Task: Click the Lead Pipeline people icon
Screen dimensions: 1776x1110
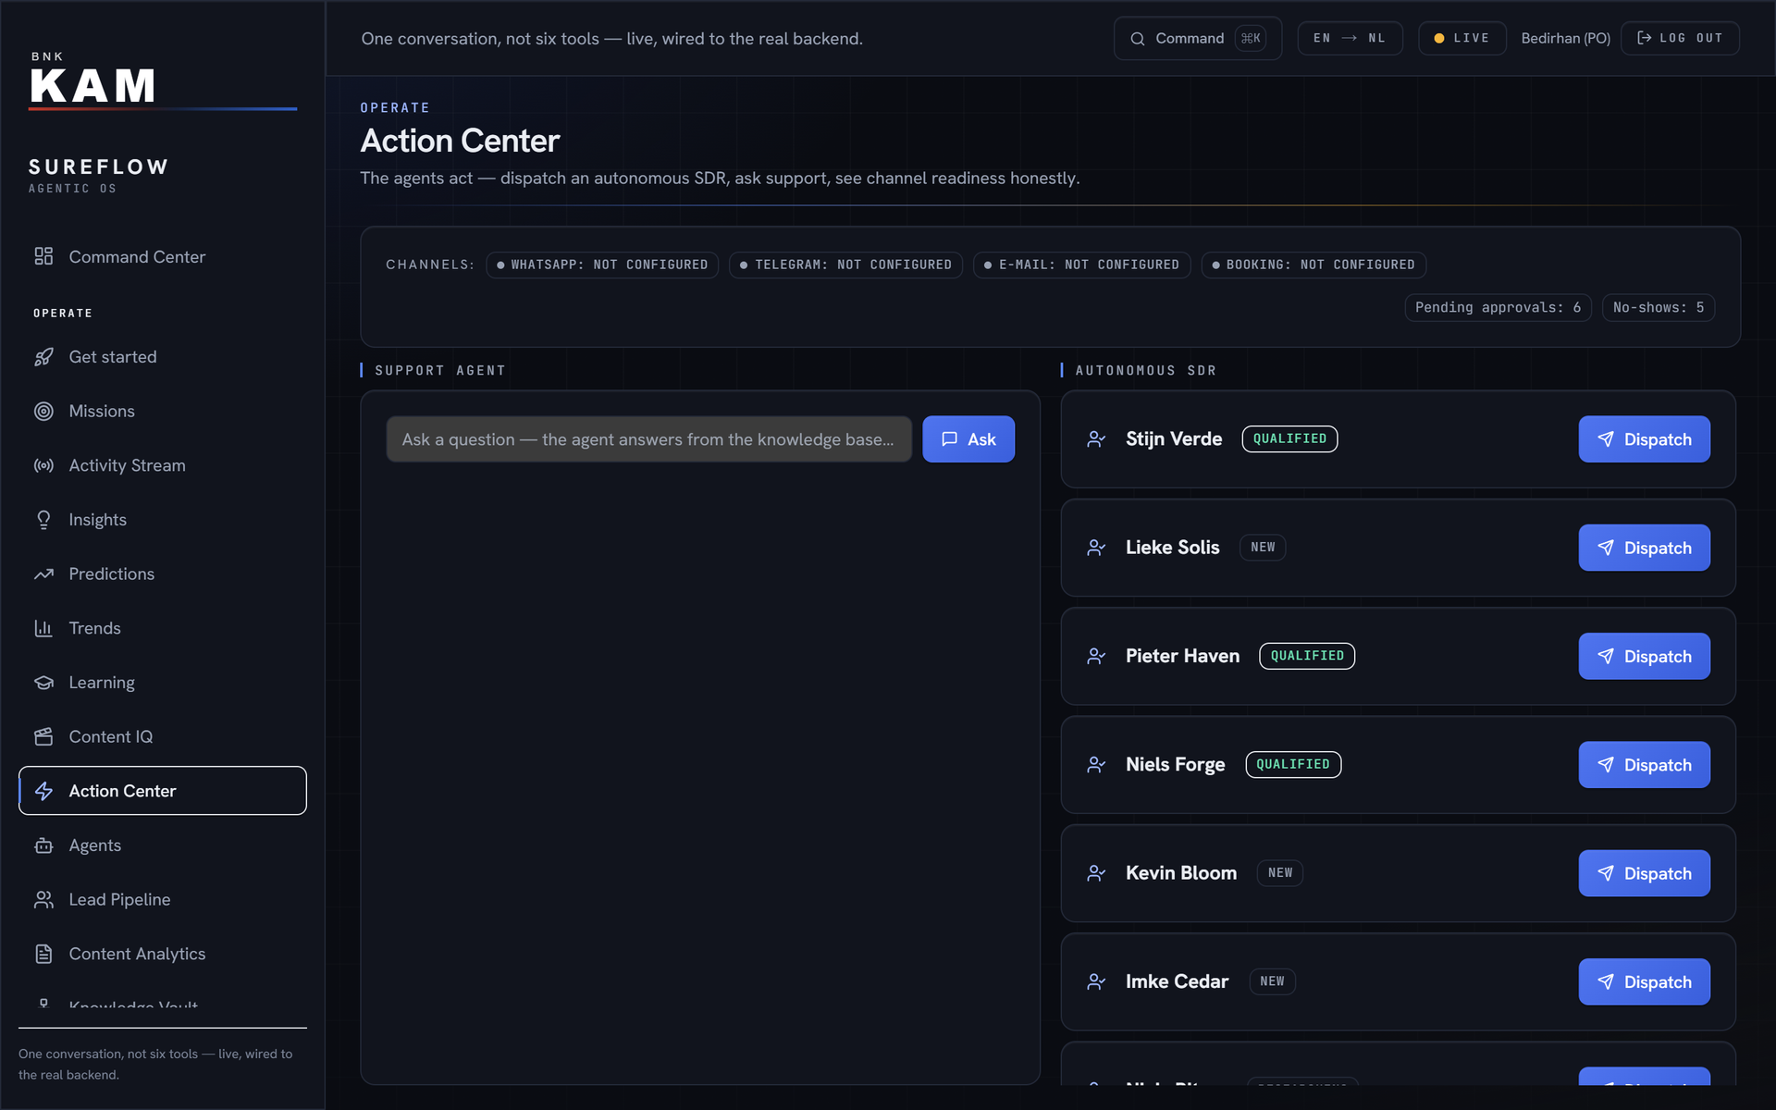Action: tap(43, 899)
